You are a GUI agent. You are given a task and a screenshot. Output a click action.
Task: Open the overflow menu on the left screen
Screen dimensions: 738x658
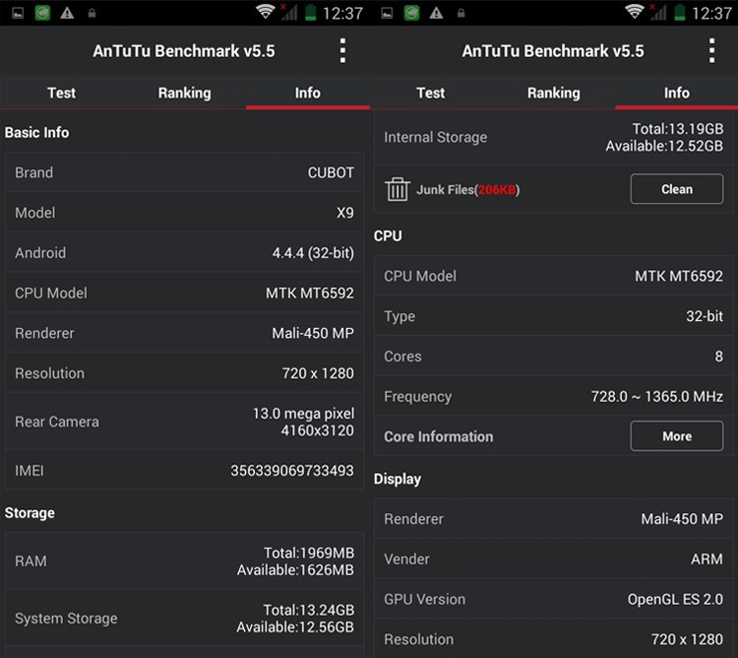(342, 51)
